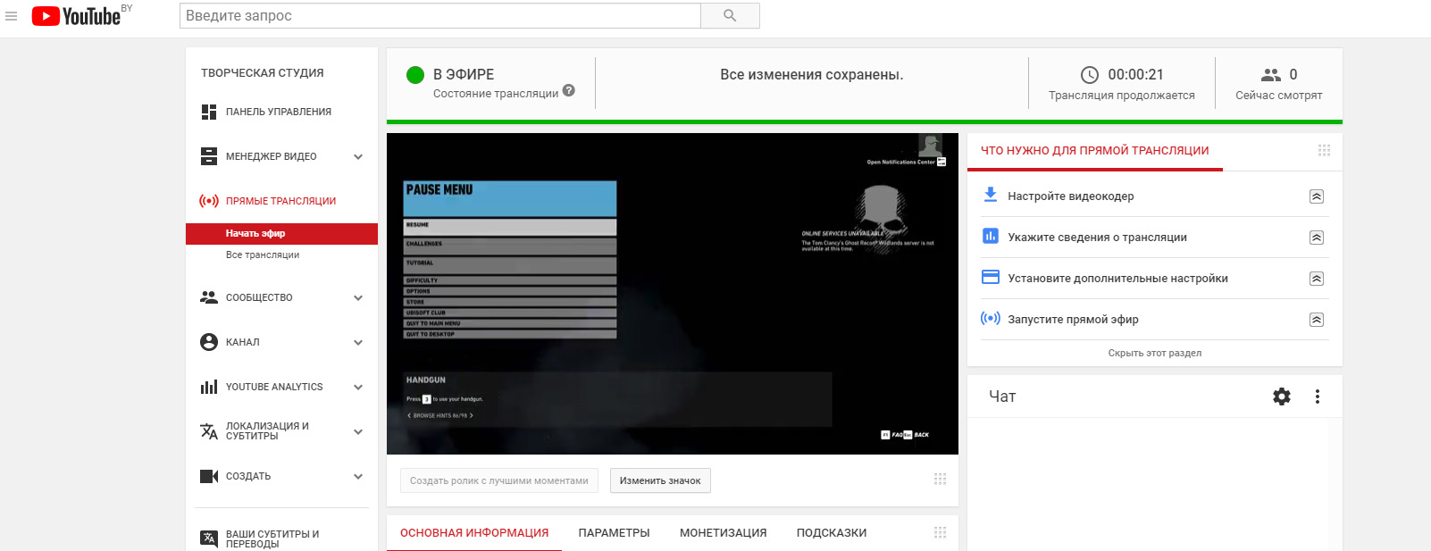Click drag handle on info tabs card
This screenshot has width=1431, height=551.
tap(940, 532)
